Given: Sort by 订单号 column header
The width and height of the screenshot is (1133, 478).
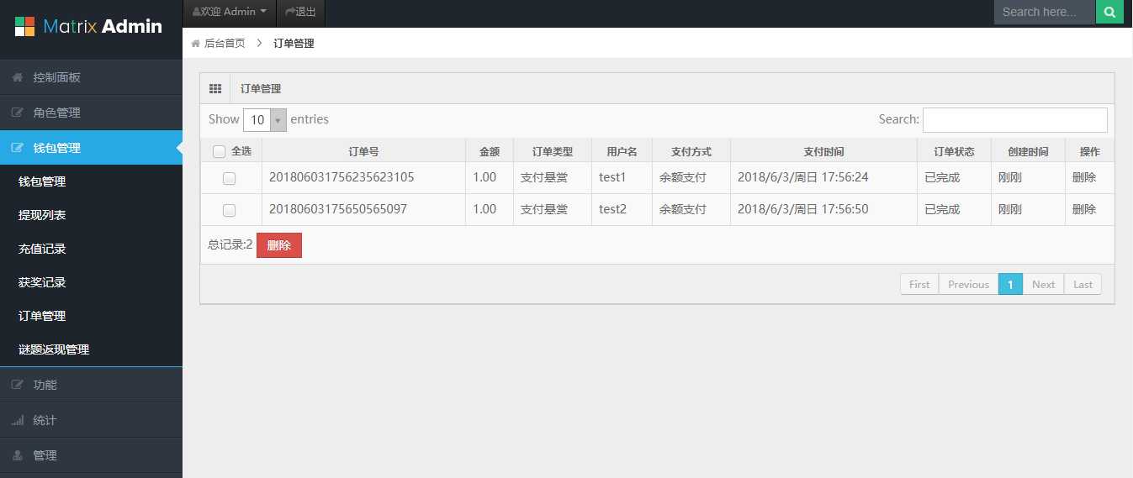Looking at the screenshot, I should click(x=363, y=152).
